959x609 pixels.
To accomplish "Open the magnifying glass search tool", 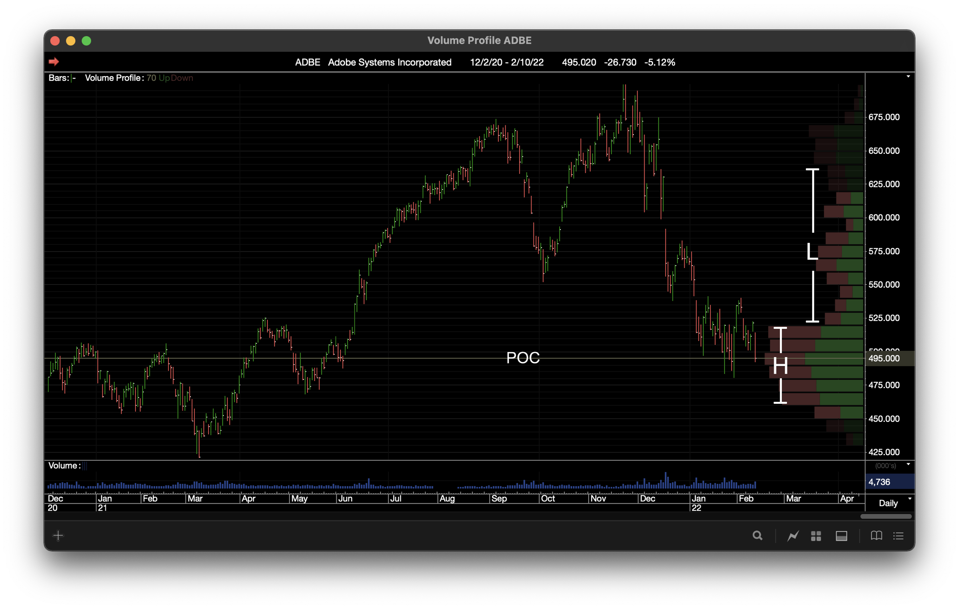I will (x=757, y=536).
